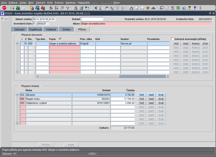
Task: Sort ascending with the A-Z icon
Action: click(51, 8)
